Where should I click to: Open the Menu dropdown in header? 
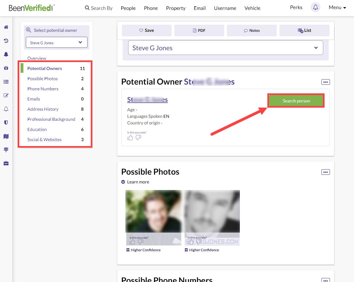pos(337,7)
